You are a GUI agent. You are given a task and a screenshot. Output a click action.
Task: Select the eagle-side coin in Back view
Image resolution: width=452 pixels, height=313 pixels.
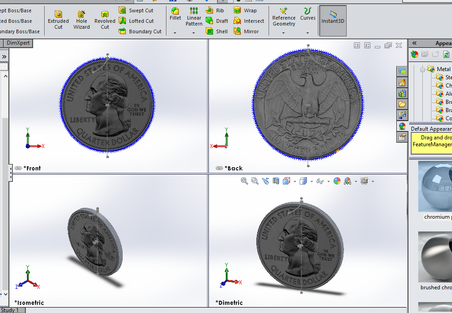pyautogui.click(x=308, y=104)
